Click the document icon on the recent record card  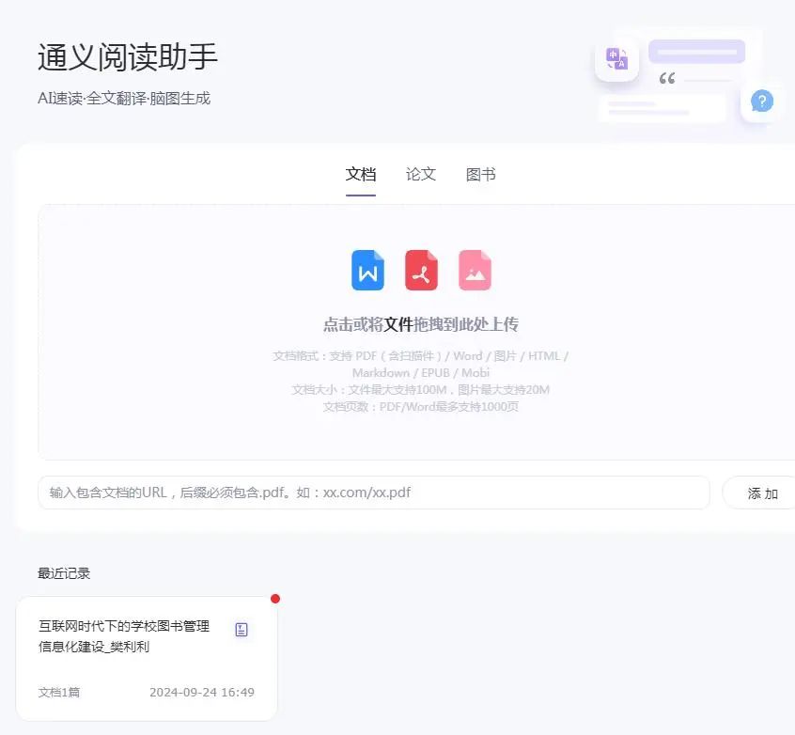click(x=242, y=630)
